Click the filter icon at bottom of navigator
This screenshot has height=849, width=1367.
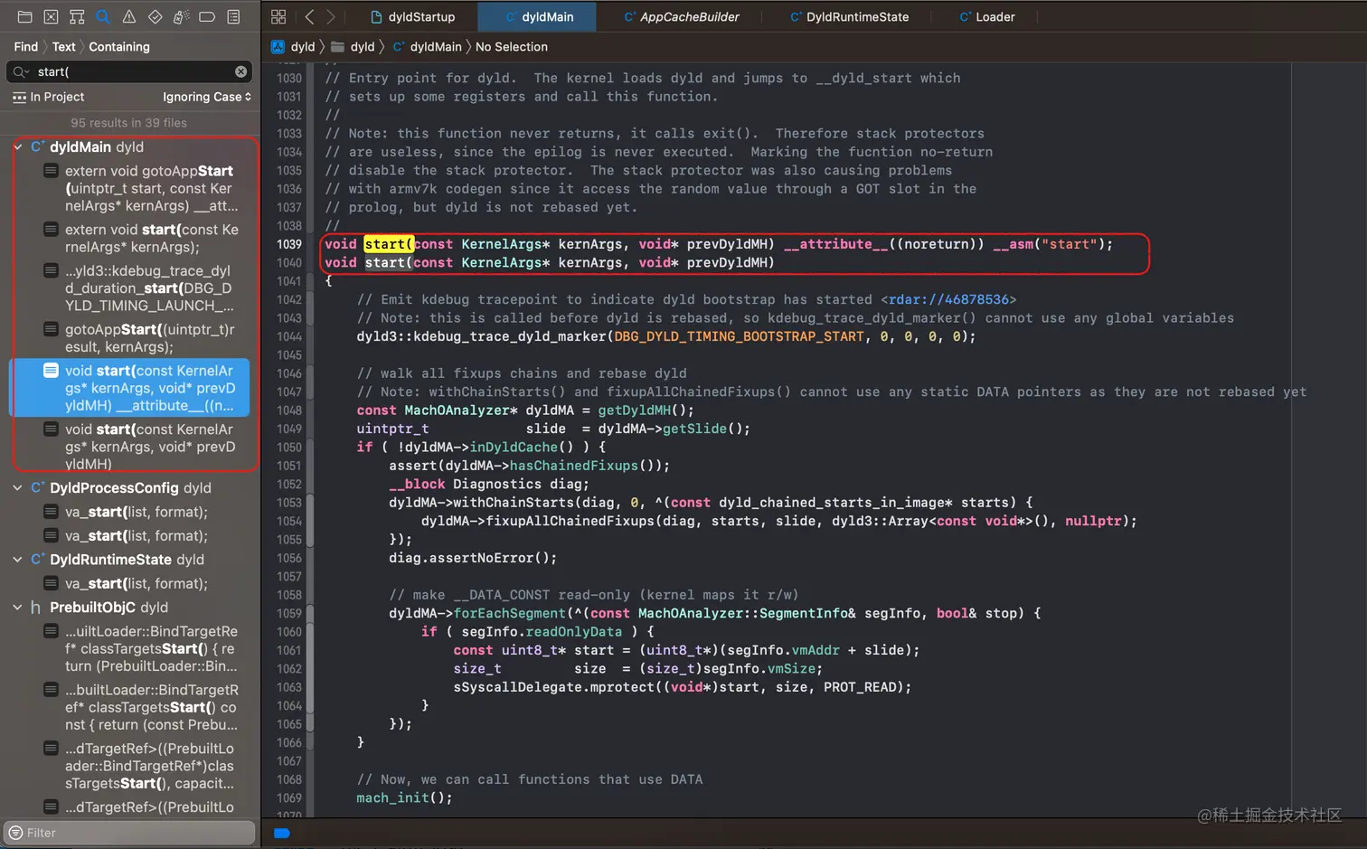[14, 833]
